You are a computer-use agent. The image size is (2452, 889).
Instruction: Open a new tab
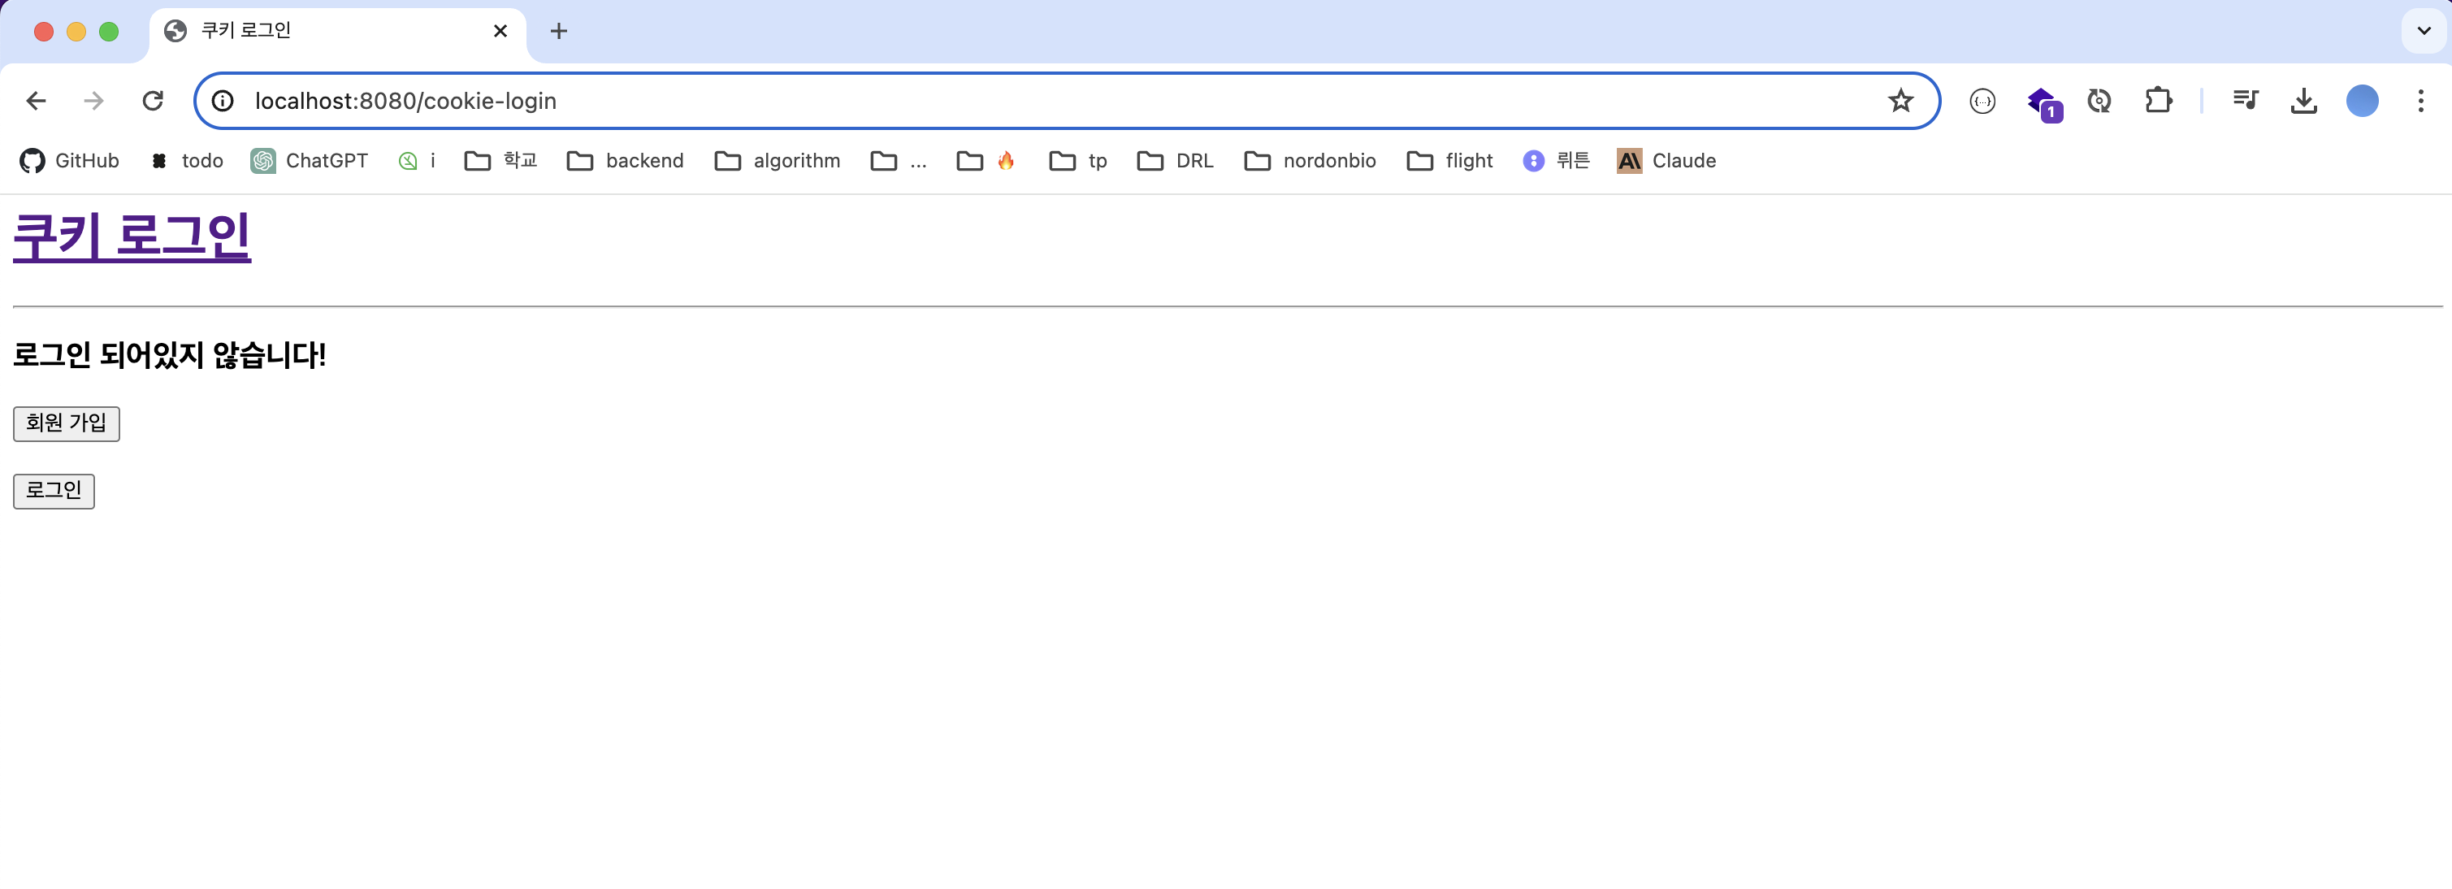point(559,32)
